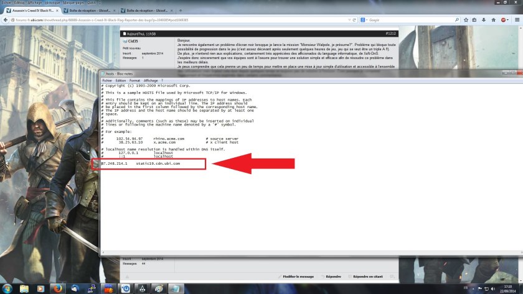Open Firefox Marque-pages menu
523x294 pixels.
pos(73,2)
